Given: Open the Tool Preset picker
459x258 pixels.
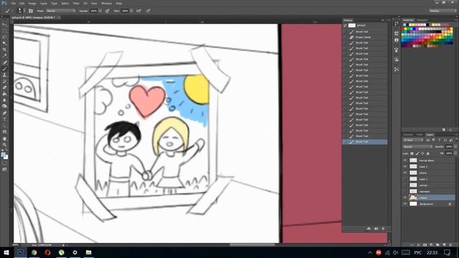Looking at the screenshot, I should (9, 11).
